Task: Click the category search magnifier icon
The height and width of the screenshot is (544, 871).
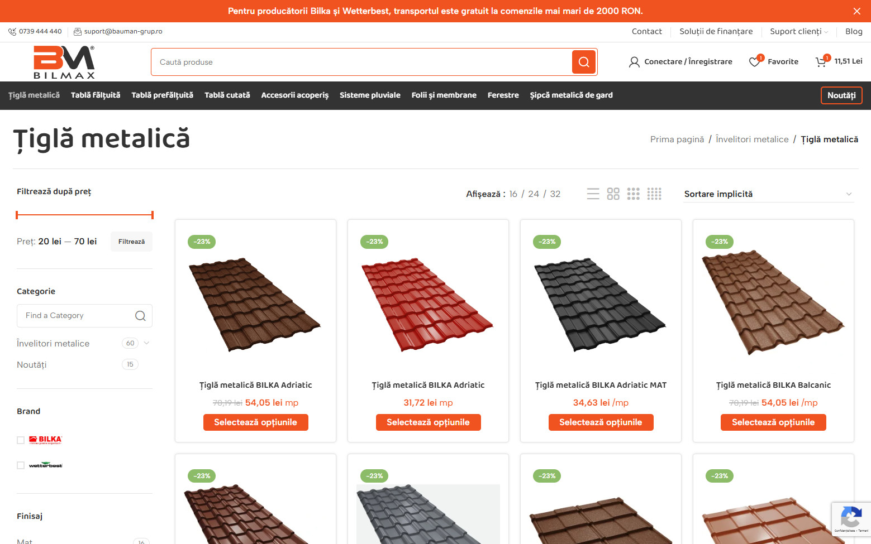Action: [140, 316]
